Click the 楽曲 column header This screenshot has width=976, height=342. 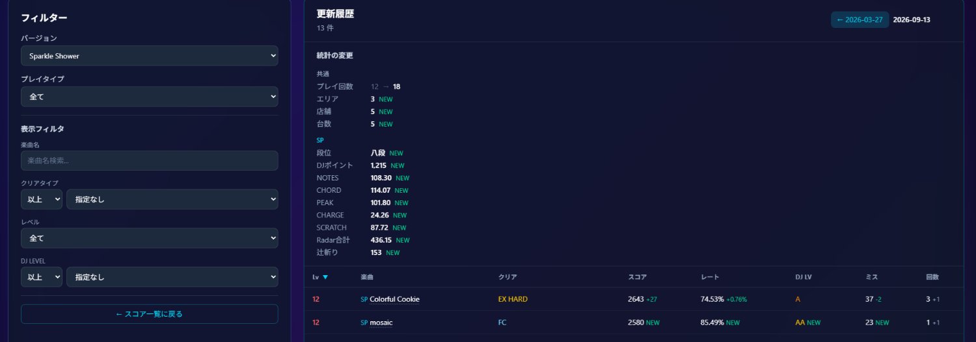click(367, 277)
